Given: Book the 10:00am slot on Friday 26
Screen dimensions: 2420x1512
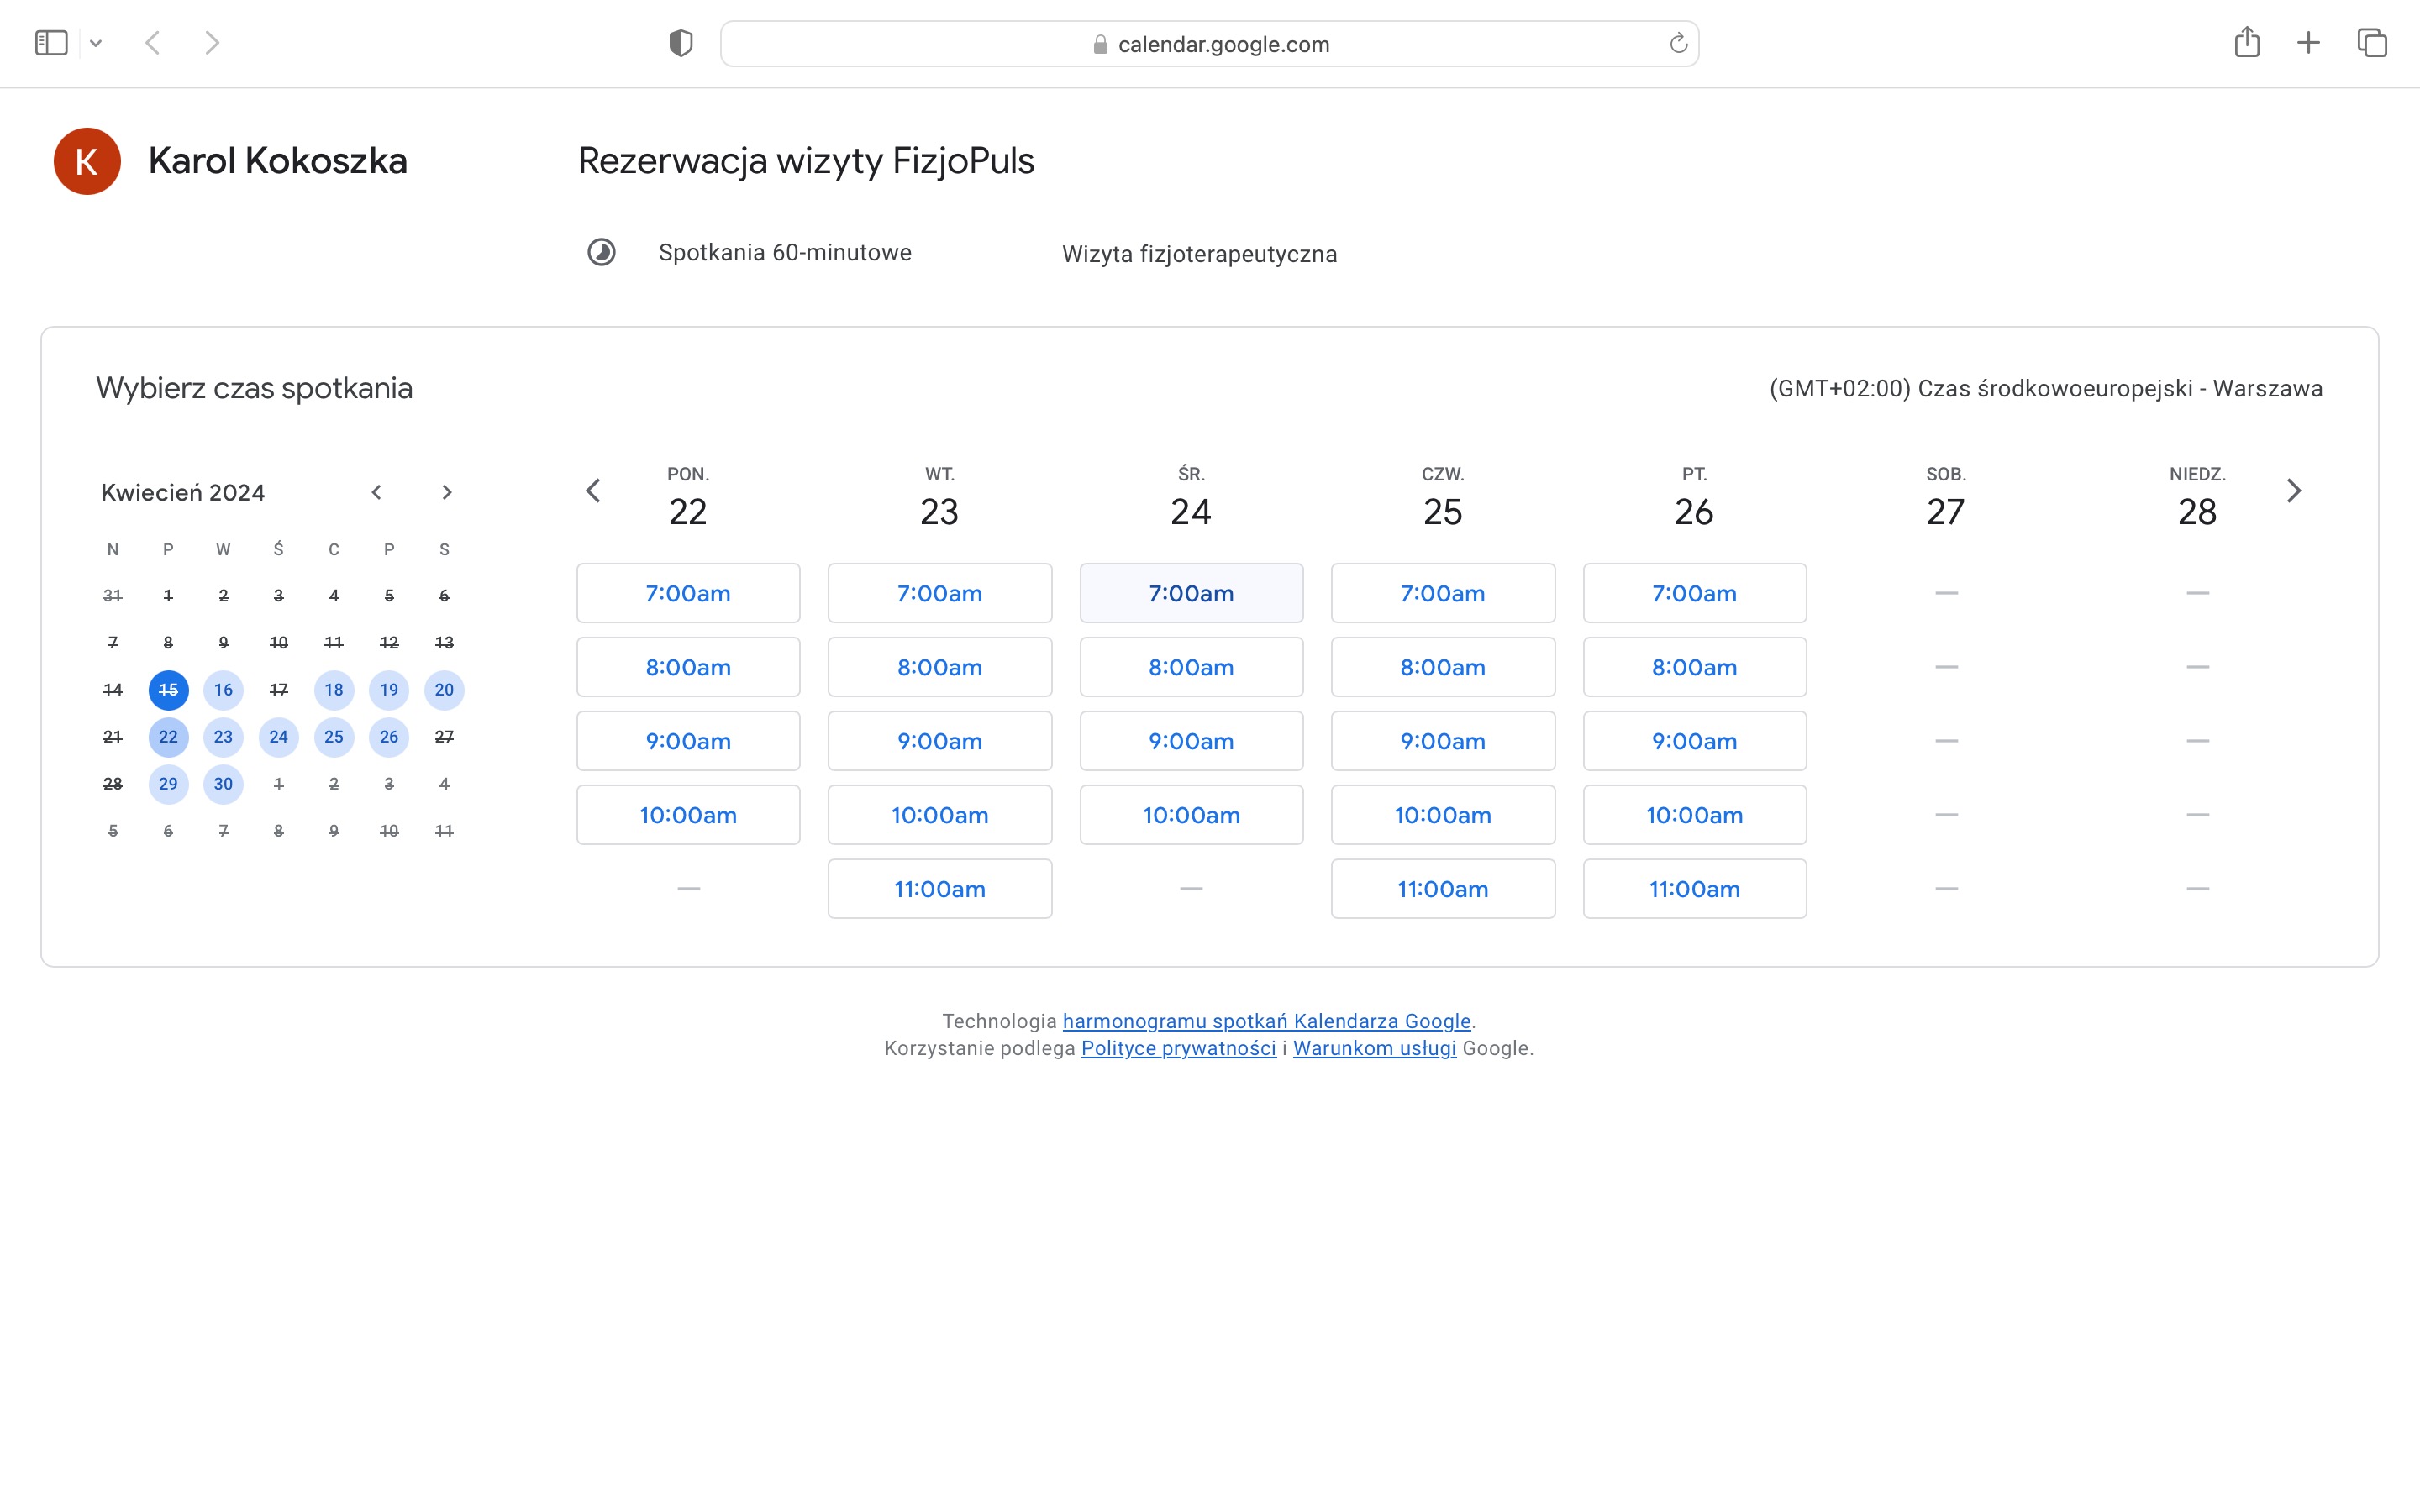Looking at the screenshot, I should tap(1695, 815).
